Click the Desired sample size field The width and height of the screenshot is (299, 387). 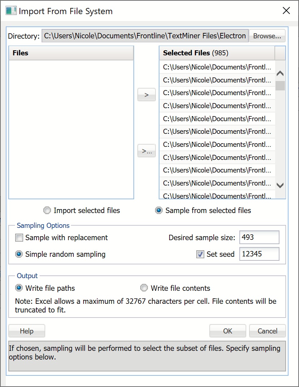(259, 237)
